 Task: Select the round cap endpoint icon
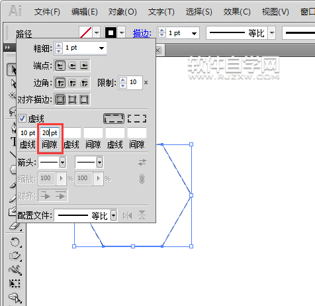(72, 66)
